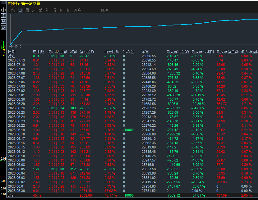Select the 日 daily statistics tab
The image size is (258, 200).
point(20,10)
